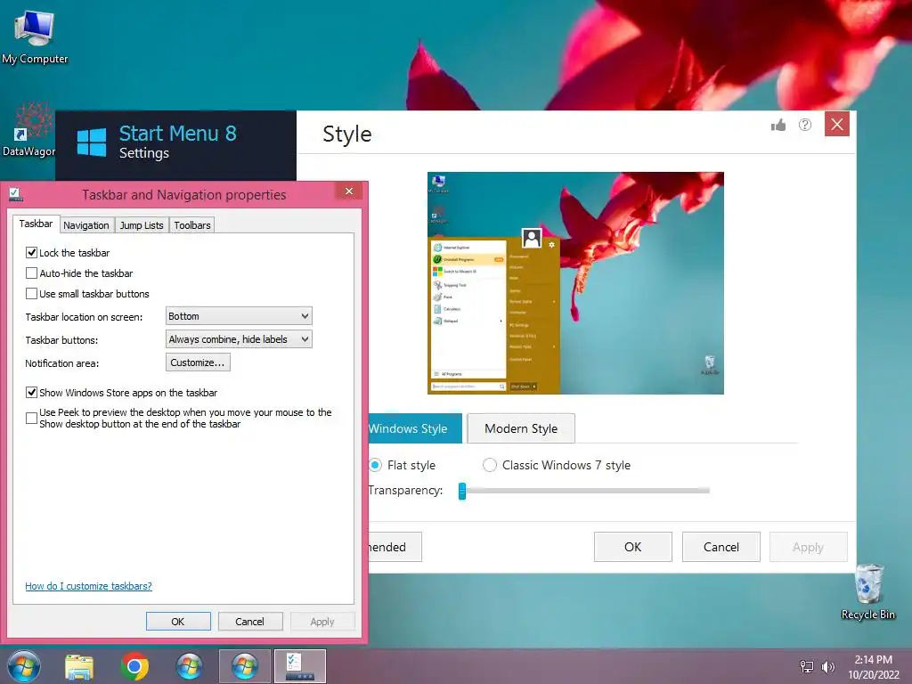Switch to the Navigation tab

(86, 225)
